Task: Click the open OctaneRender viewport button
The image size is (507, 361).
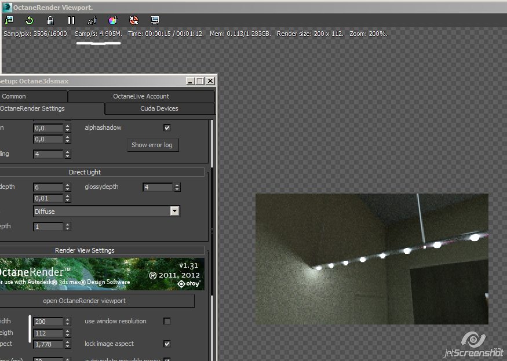Action: click(97, 301)
